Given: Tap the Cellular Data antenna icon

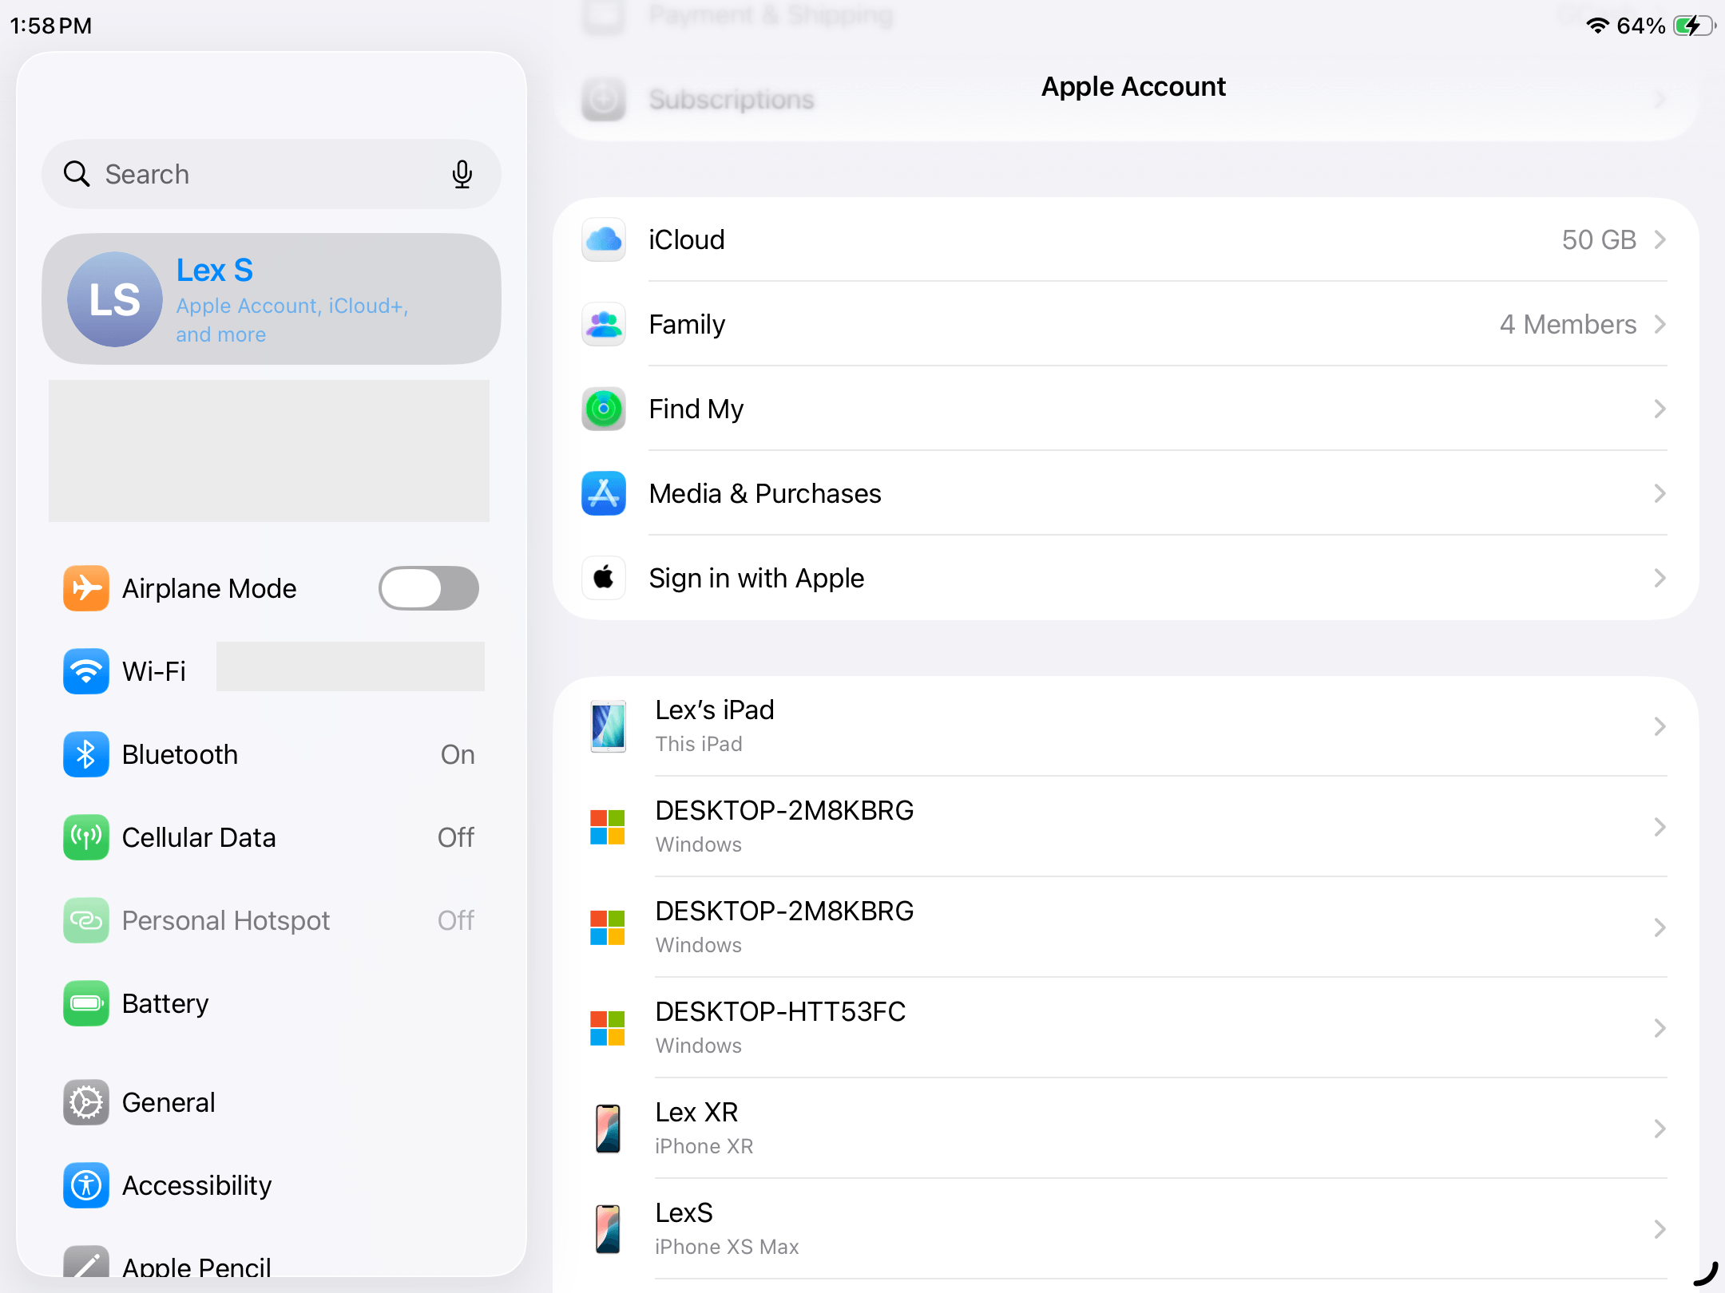Looking at the screenshot, I should (86, 837).
